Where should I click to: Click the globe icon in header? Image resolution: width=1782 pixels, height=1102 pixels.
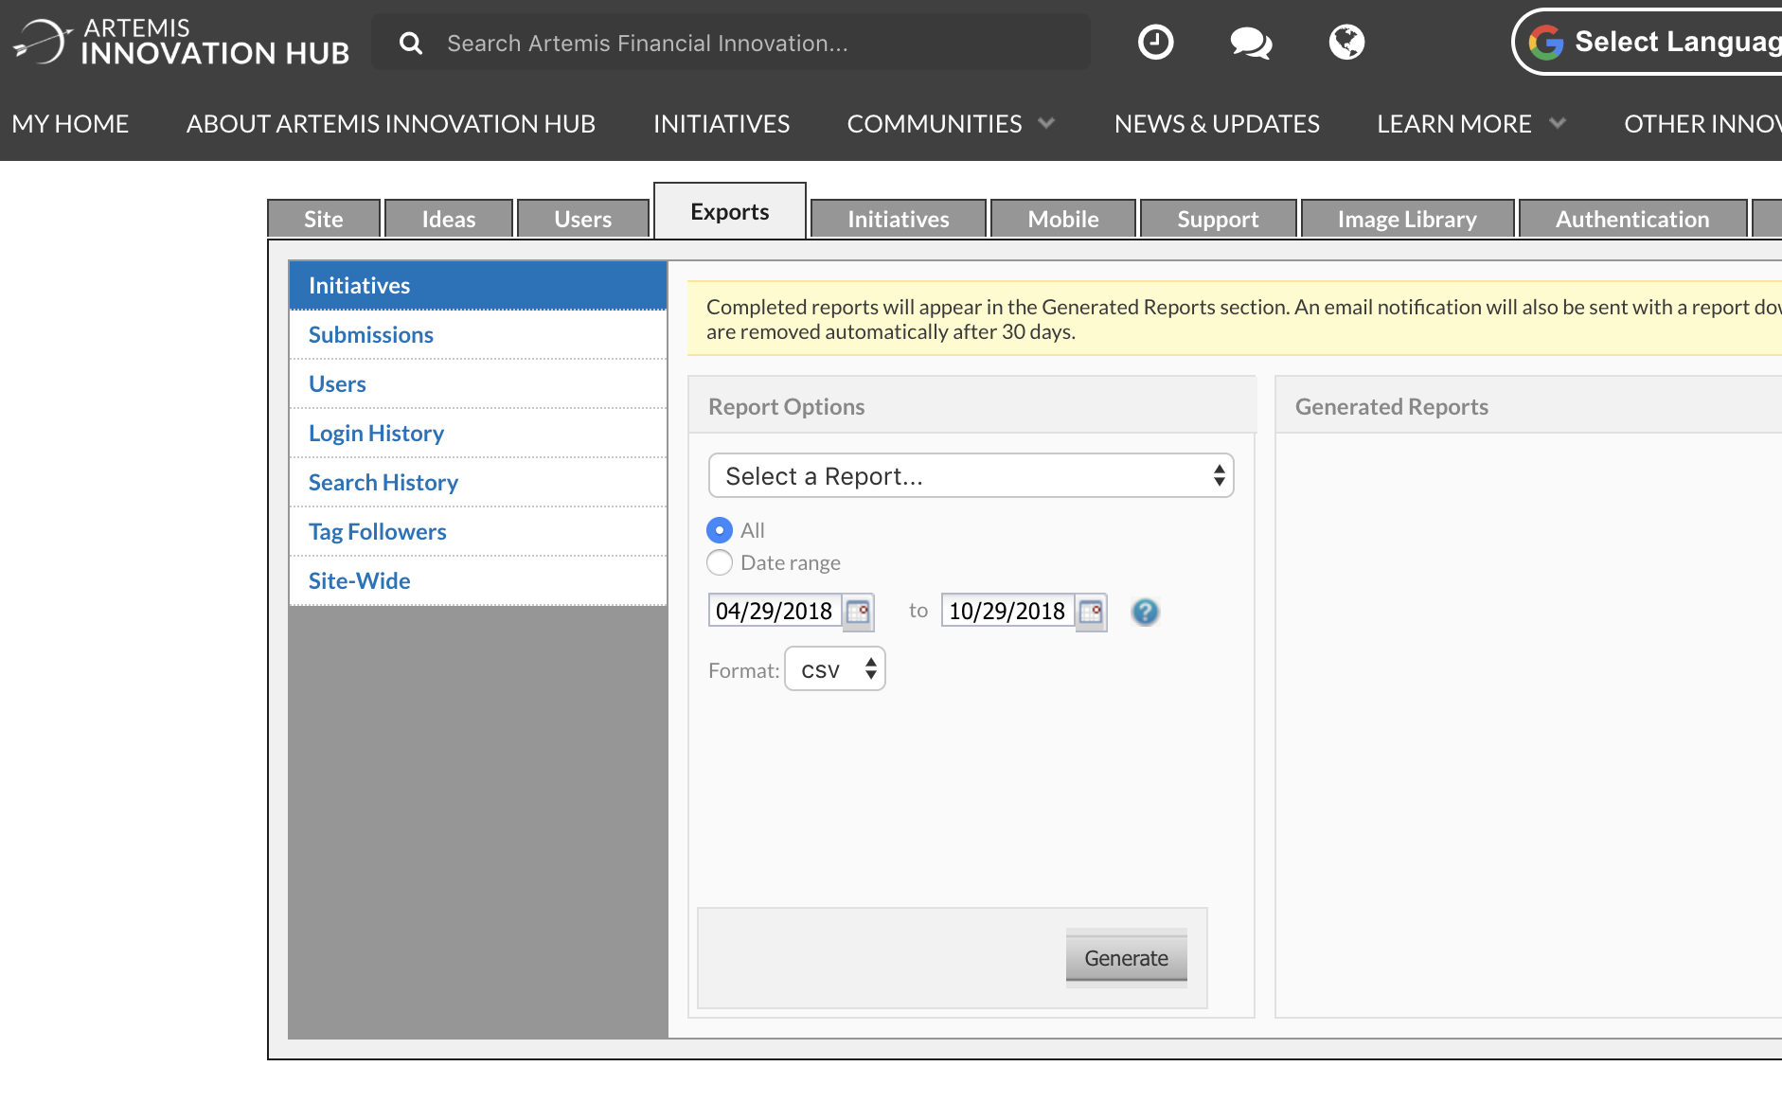[x=1346, y=42]
